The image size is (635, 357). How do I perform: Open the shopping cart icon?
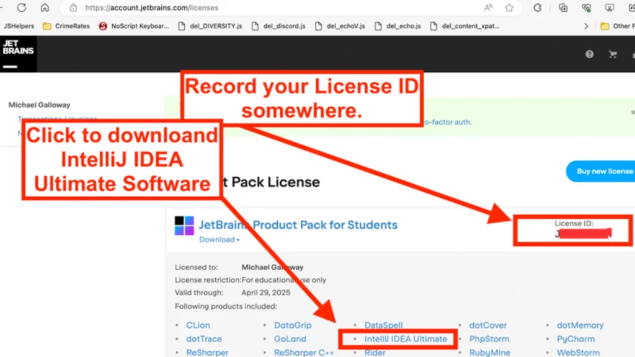tap(613, 55)
